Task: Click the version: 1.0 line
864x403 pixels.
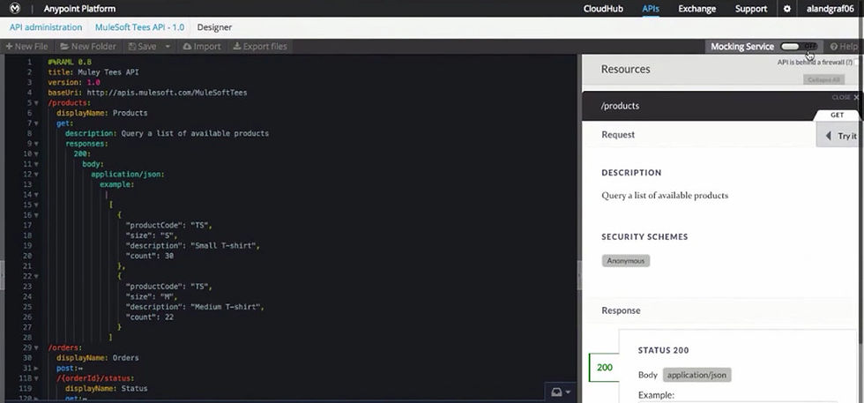Action: click(x=74, y=82)
